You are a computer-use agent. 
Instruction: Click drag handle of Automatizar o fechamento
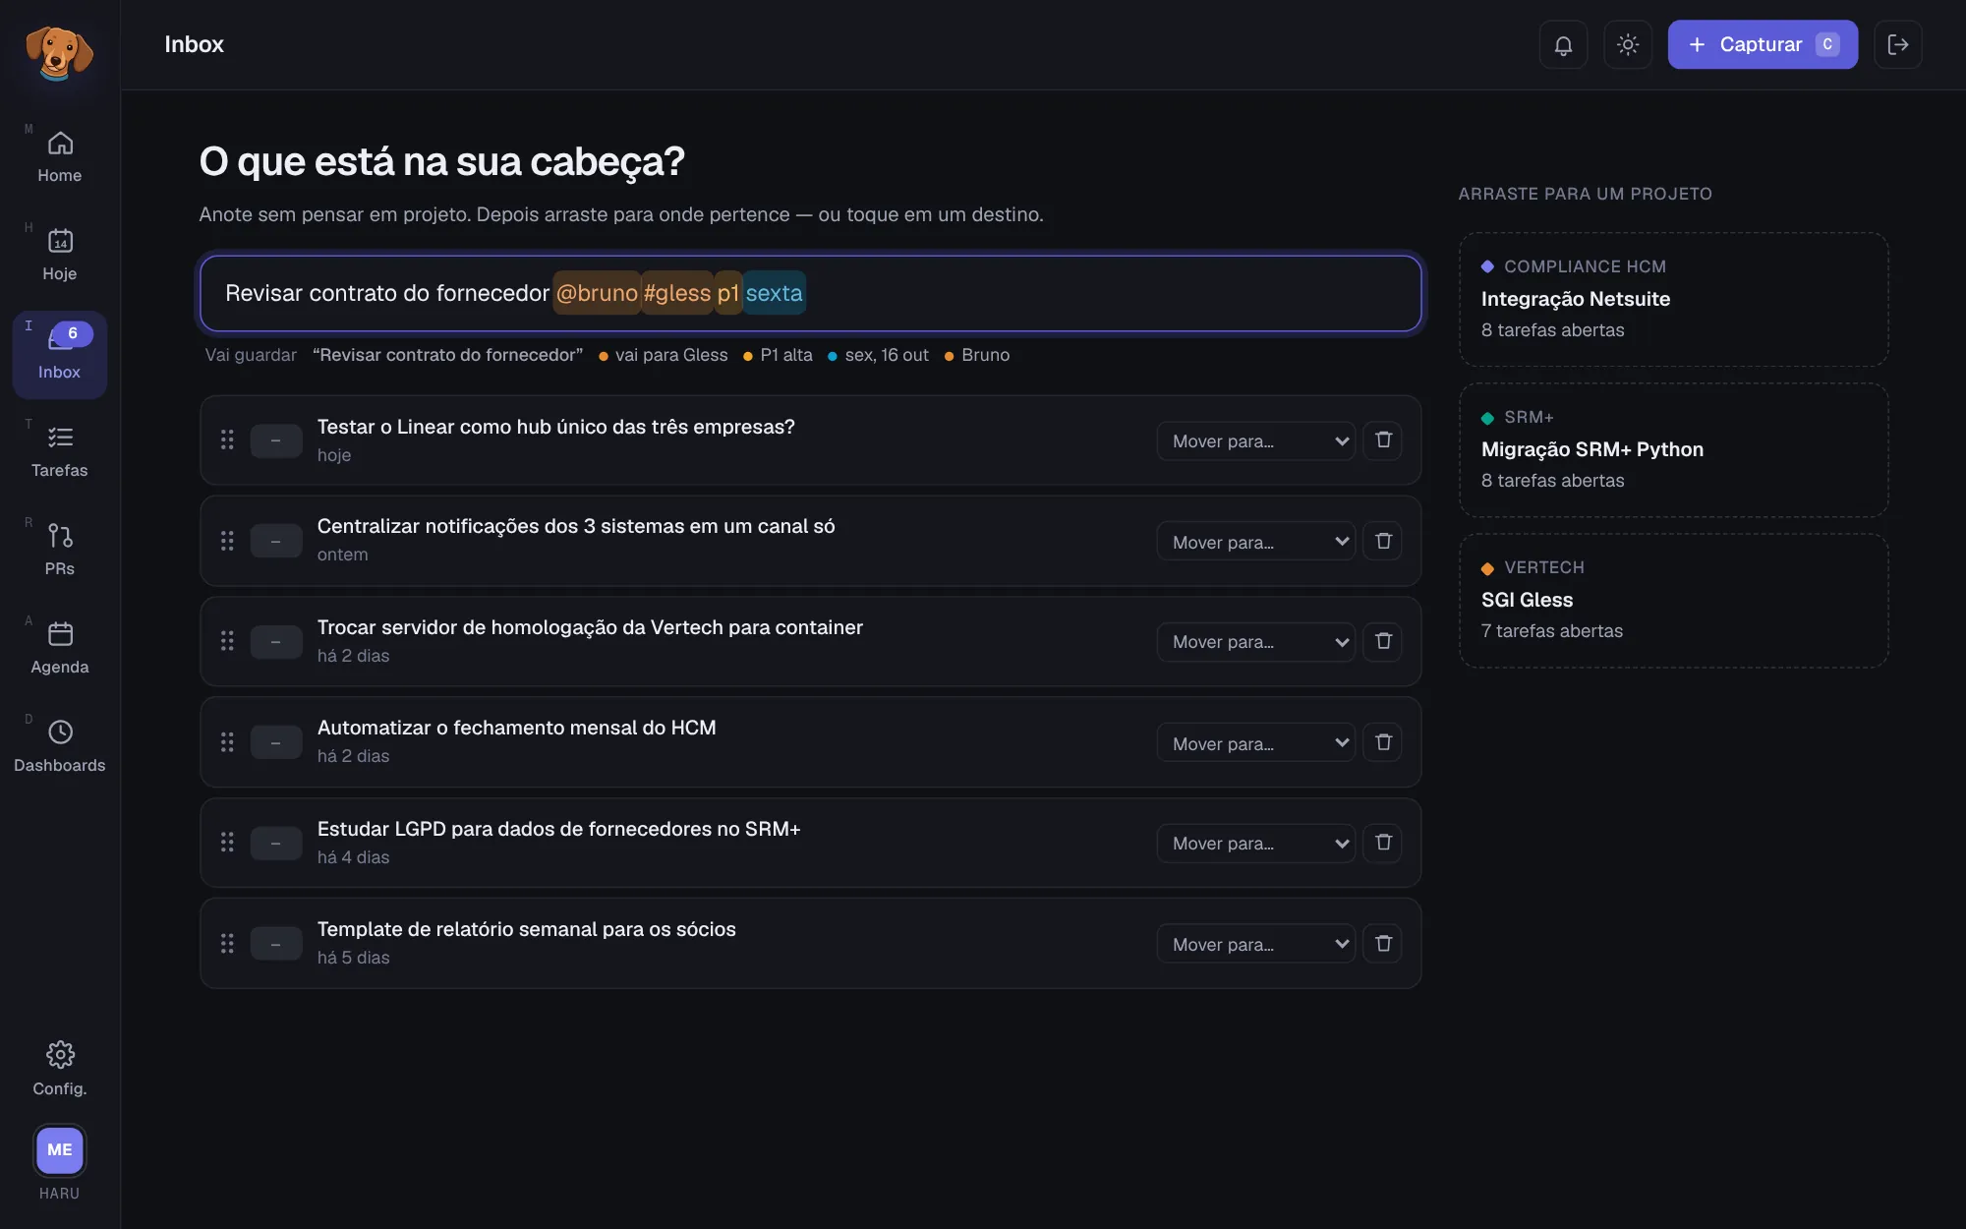(227, 742)
